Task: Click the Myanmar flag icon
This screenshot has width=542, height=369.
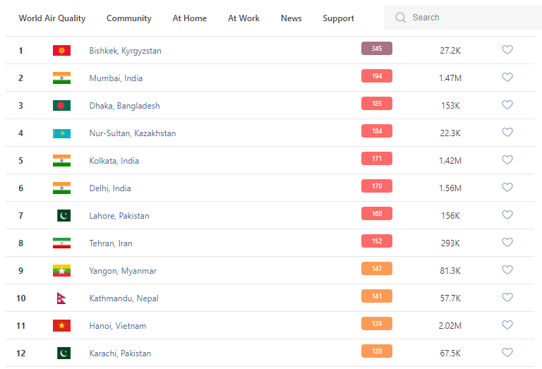Action: coord(61,271)
